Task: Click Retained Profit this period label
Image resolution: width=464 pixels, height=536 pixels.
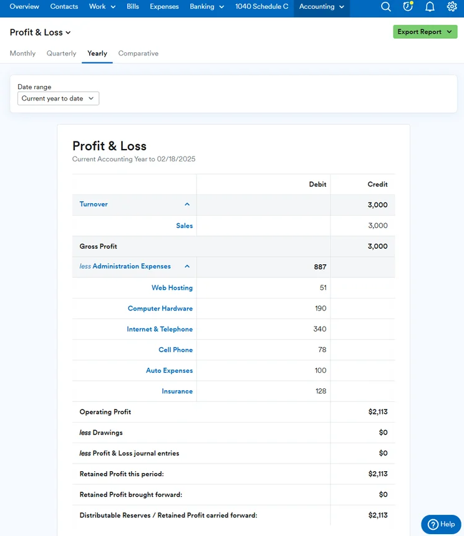Action: click(122, 474)
